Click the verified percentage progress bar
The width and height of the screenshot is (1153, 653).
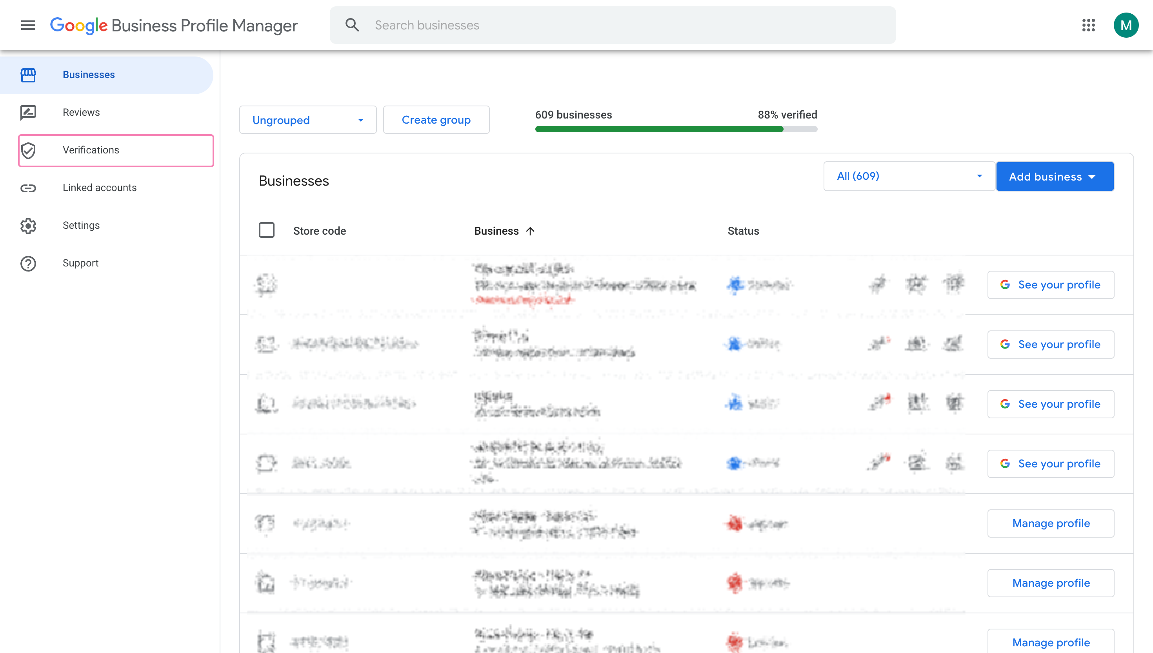676,129
